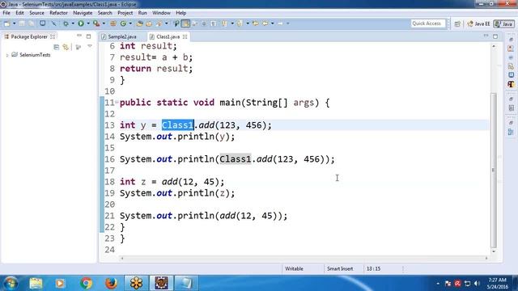Toggle the Show Whitespace Characters button
518x291 pixels.
coord(214,23)
